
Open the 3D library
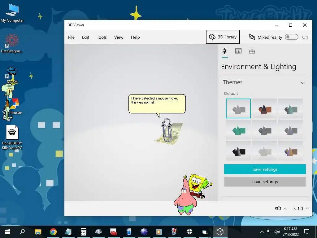223,37
